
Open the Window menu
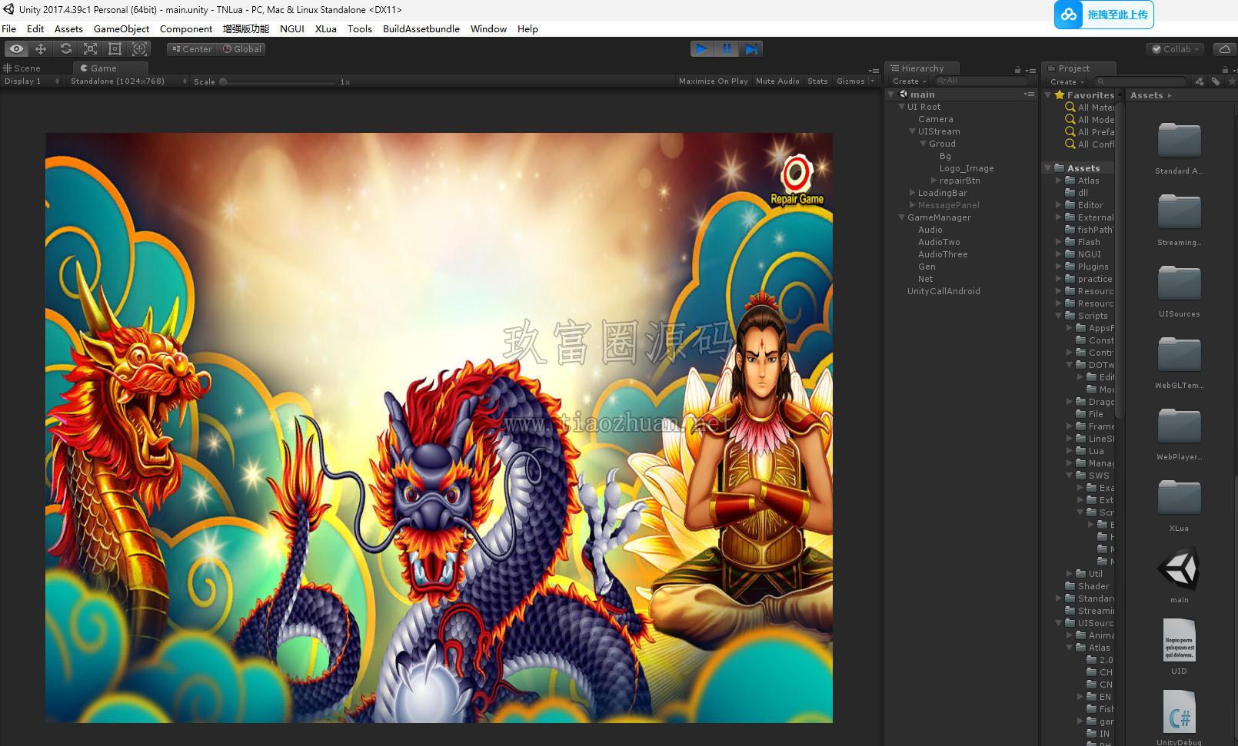[488, 28]
